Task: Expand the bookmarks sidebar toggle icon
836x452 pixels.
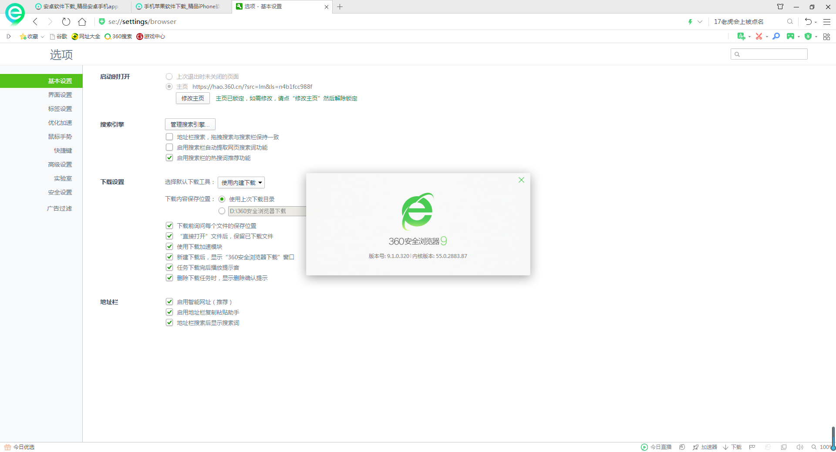Action: pos(9,37)
